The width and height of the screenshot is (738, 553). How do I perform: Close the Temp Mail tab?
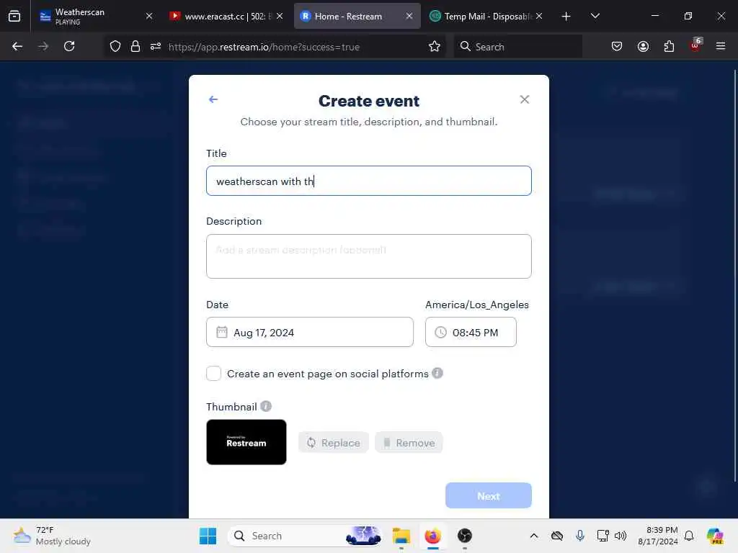(539, 16)
